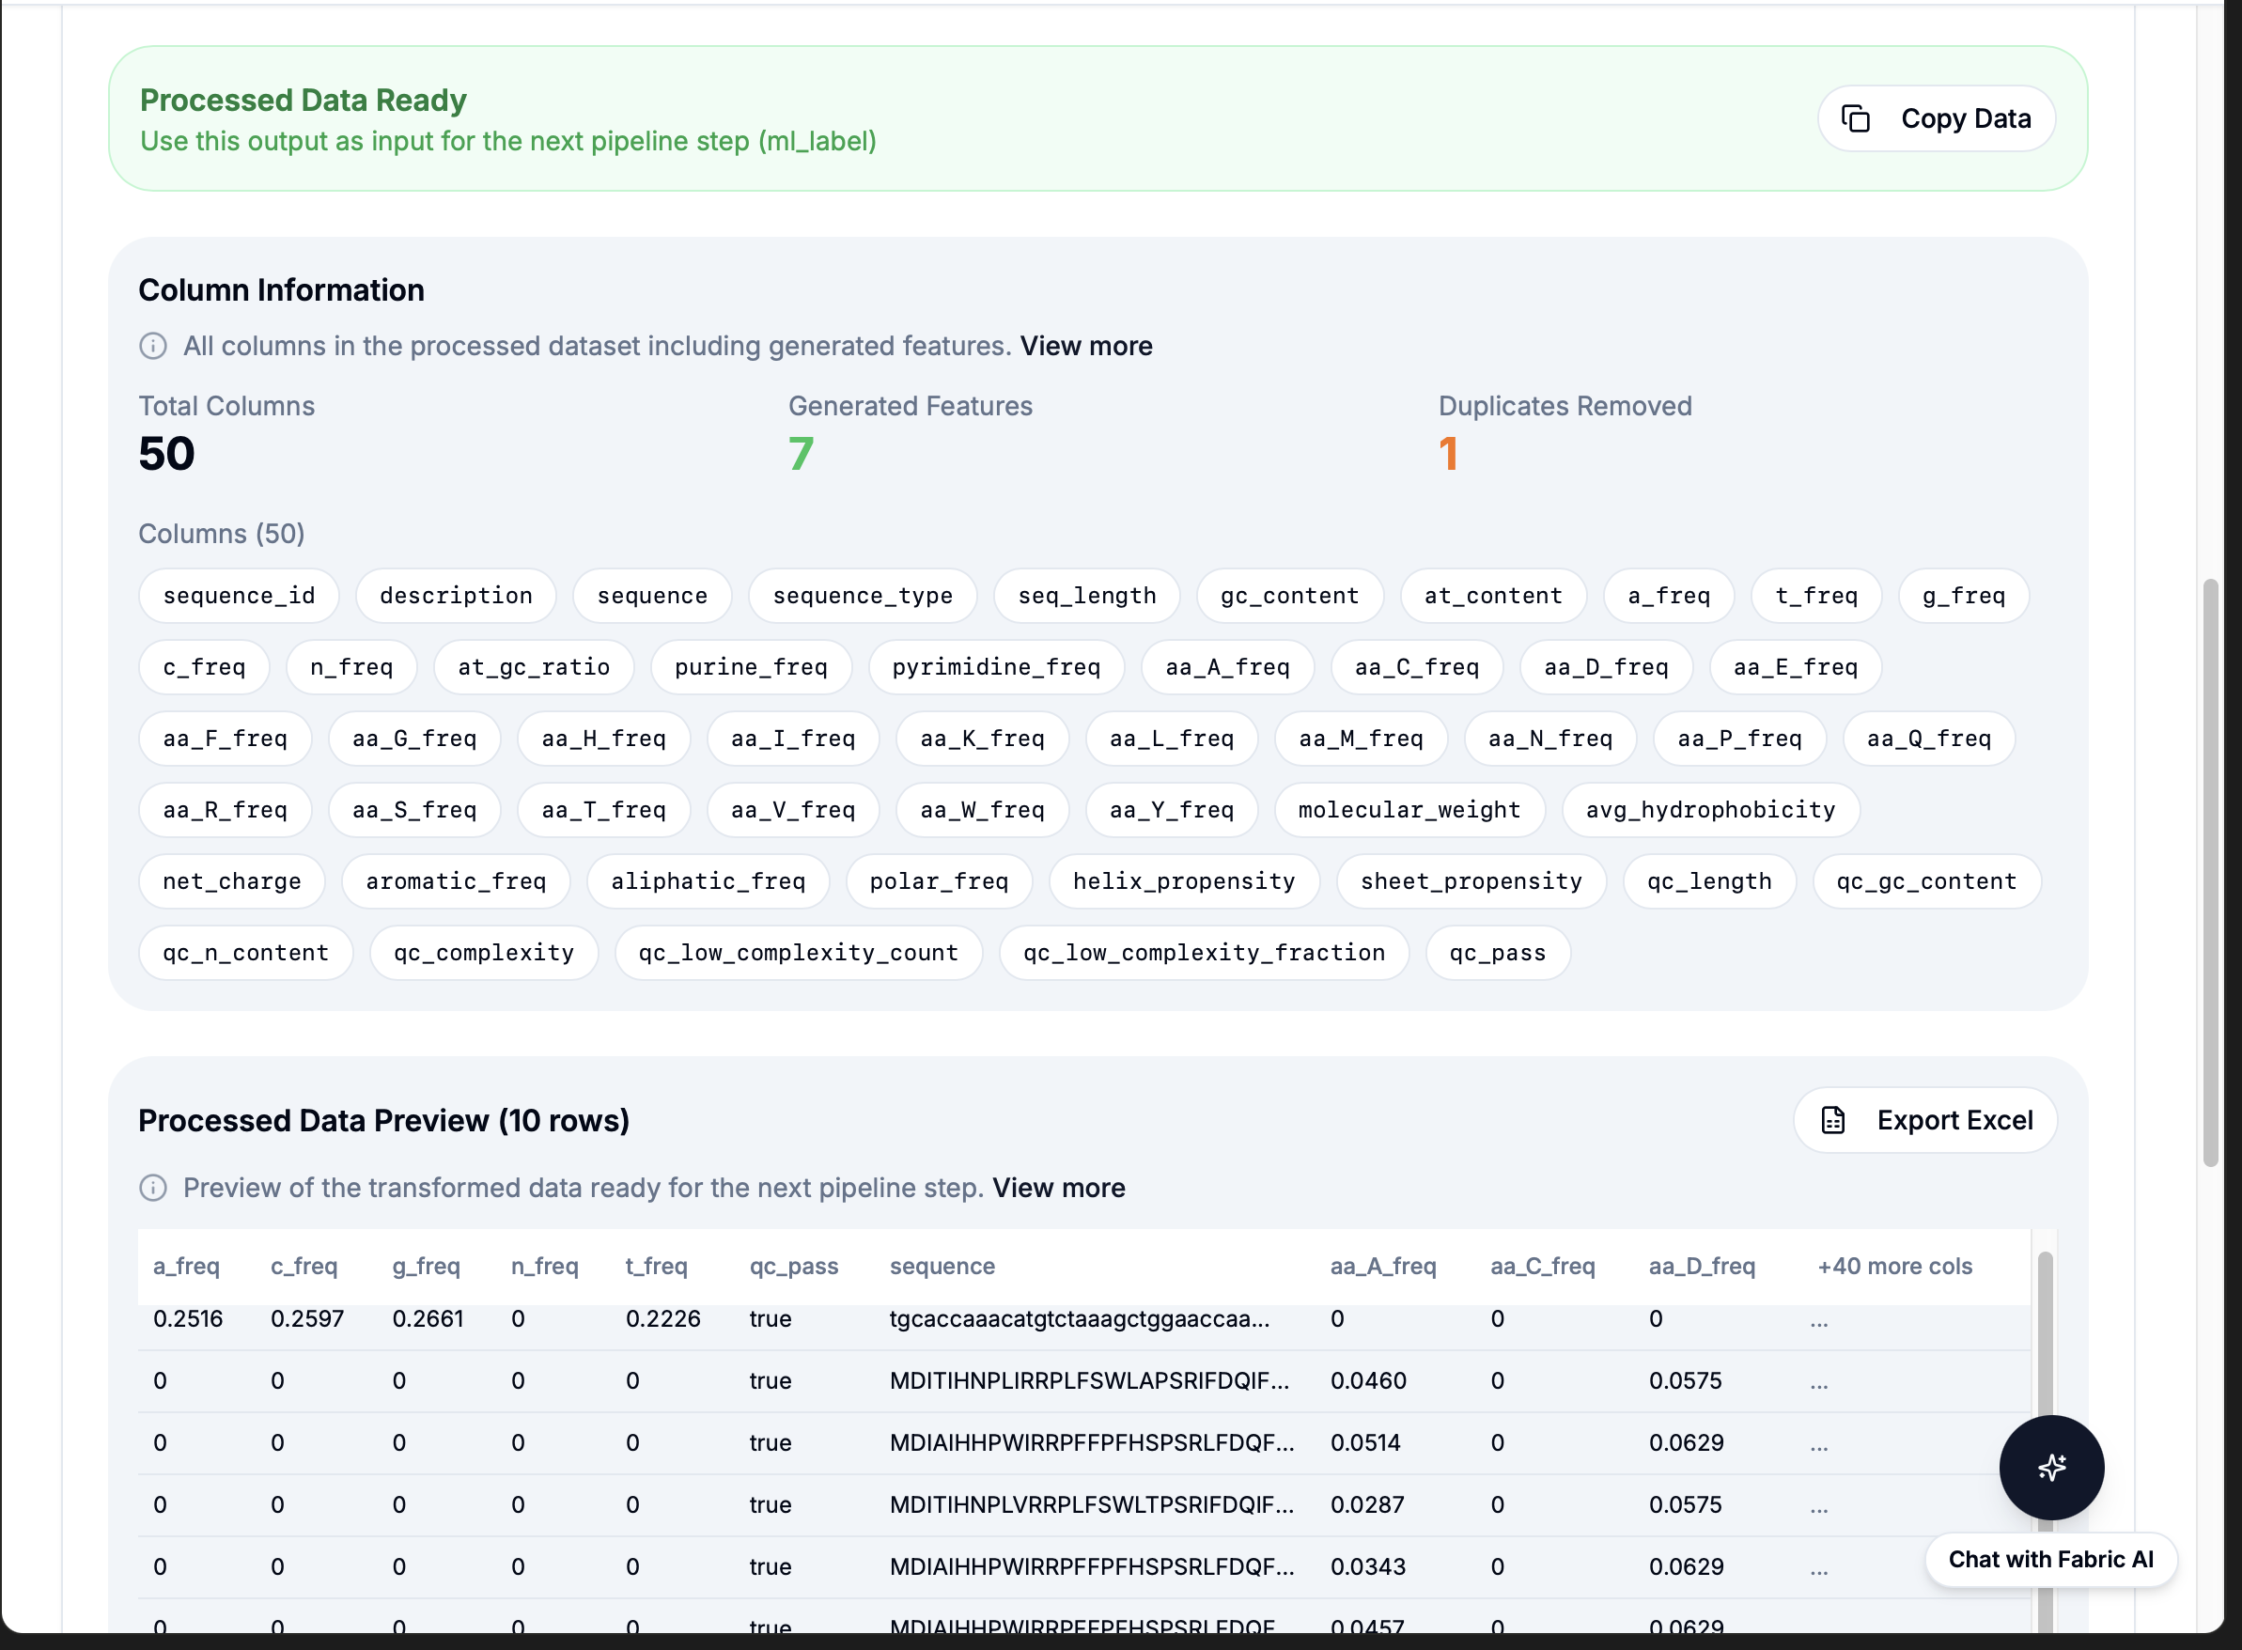Click the copy icon next to Copy Data

pos(1856,118)
